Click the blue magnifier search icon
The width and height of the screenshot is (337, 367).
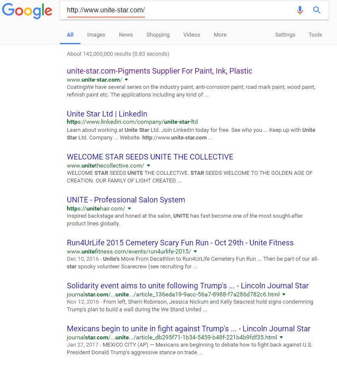click(317, 10)
